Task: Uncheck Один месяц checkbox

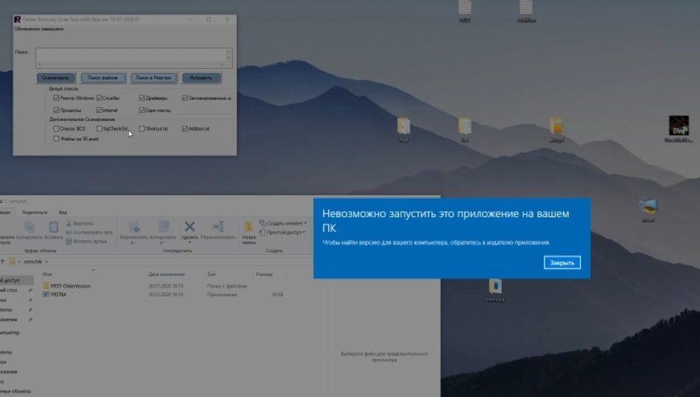Action: pyautogui.click(x=142, y=110)
